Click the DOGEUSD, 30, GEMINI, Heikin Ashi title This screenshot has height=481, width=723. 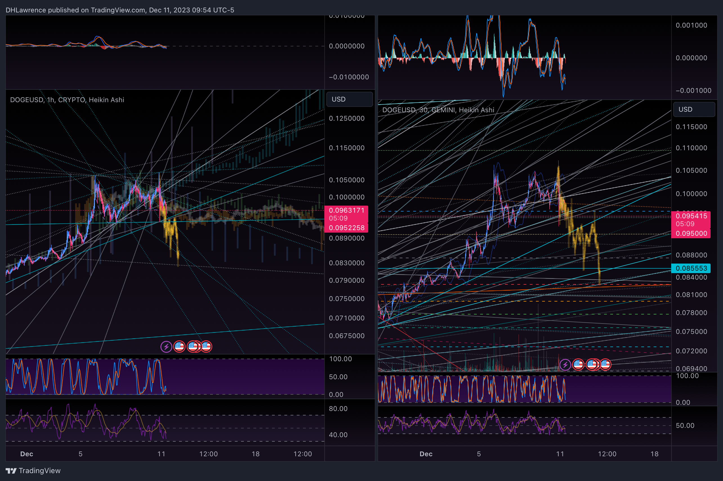pyautogui.click(x=438, y=110)
